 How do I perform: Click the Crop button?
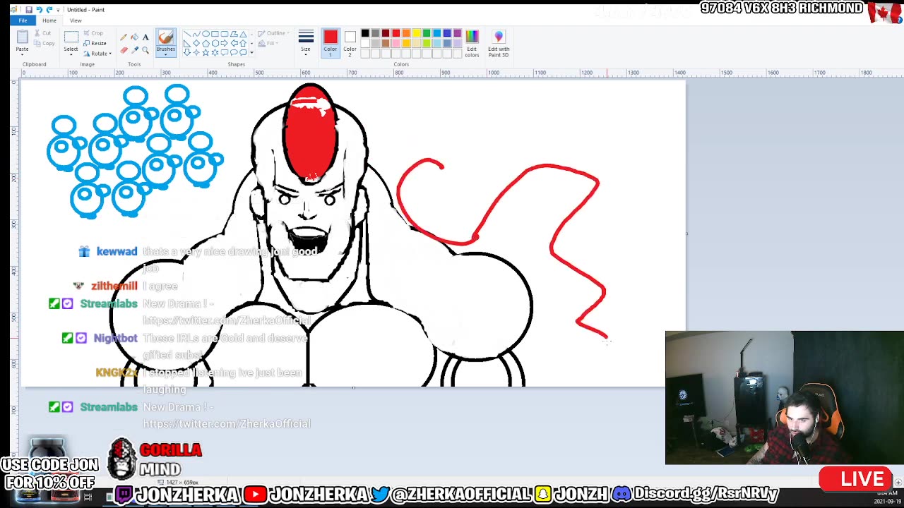[94, 33]
